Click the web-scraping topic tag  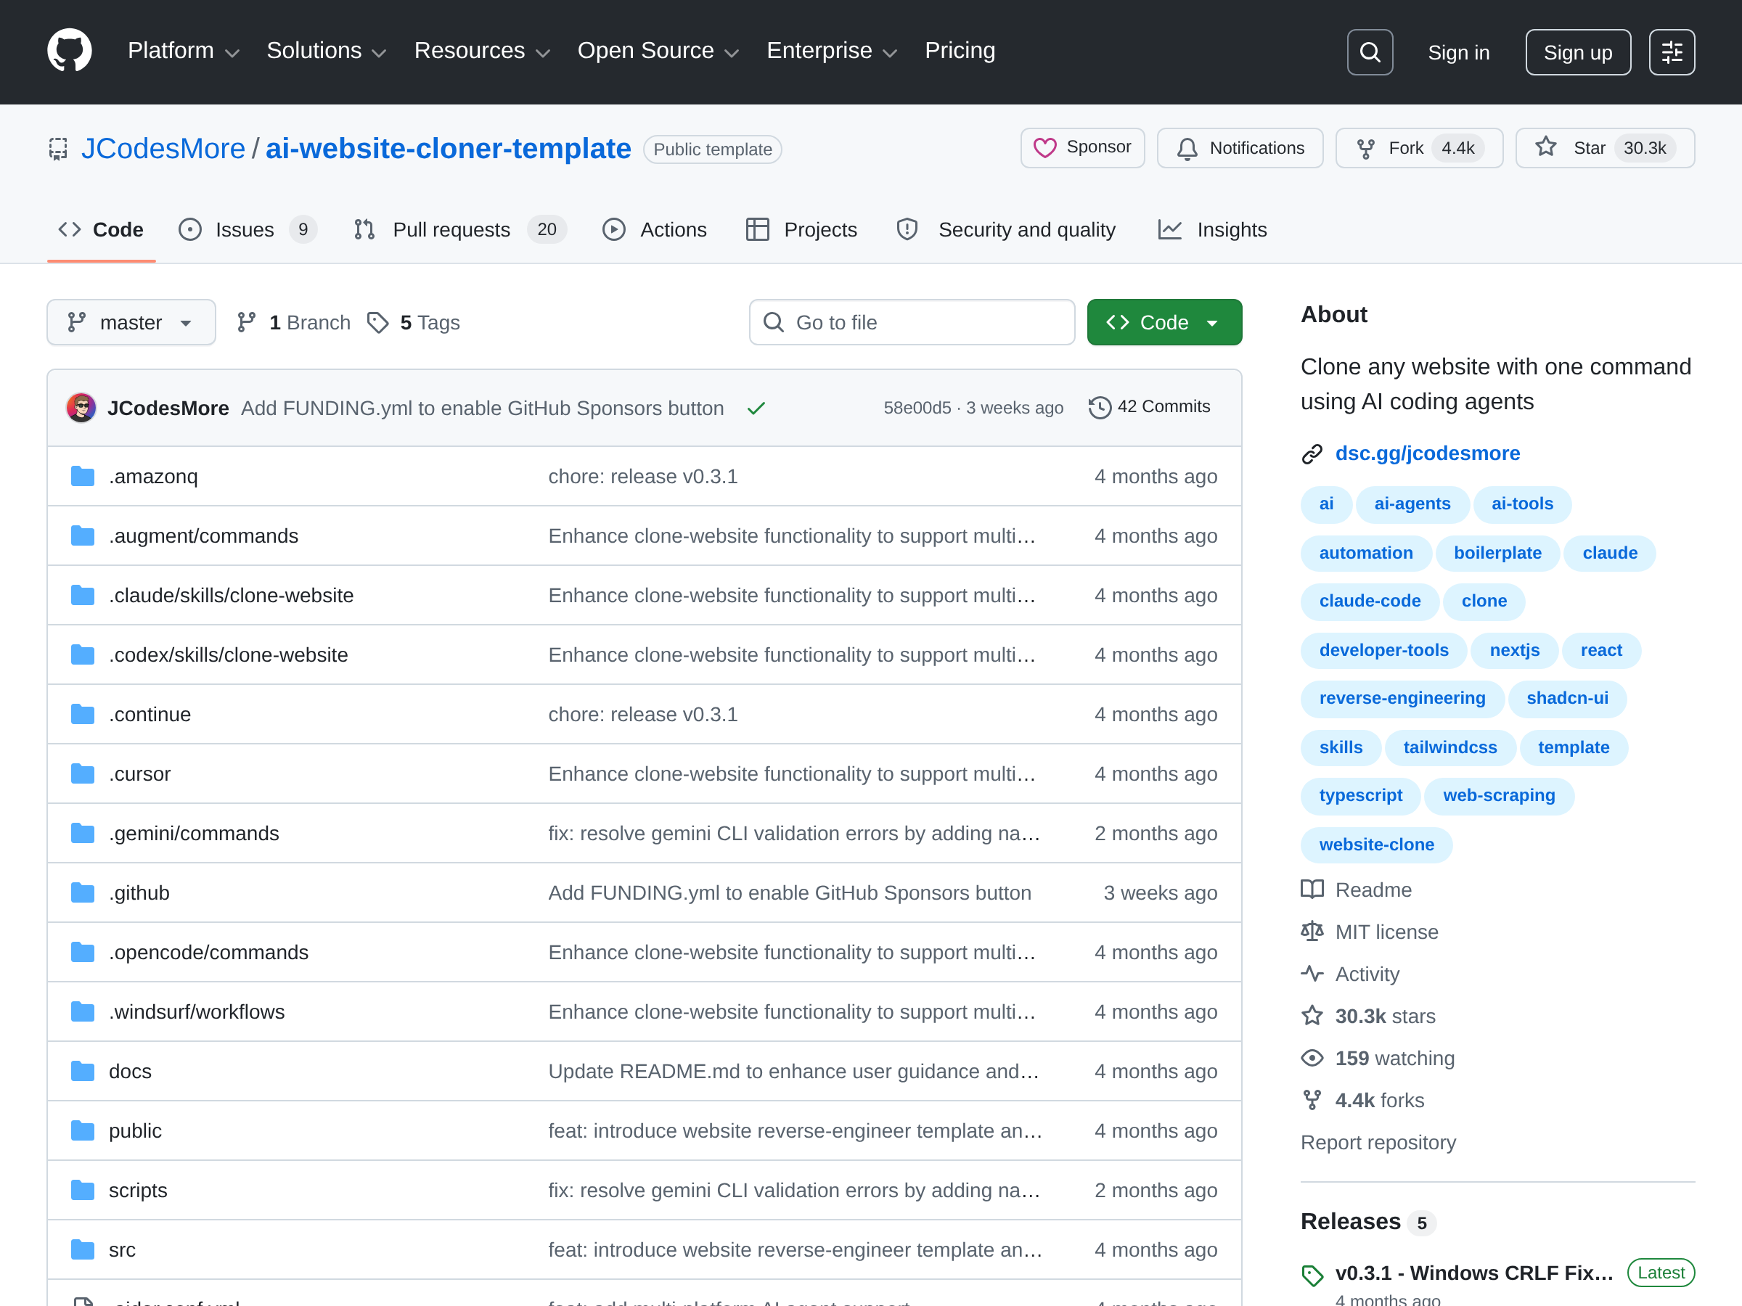point(1499,795)
